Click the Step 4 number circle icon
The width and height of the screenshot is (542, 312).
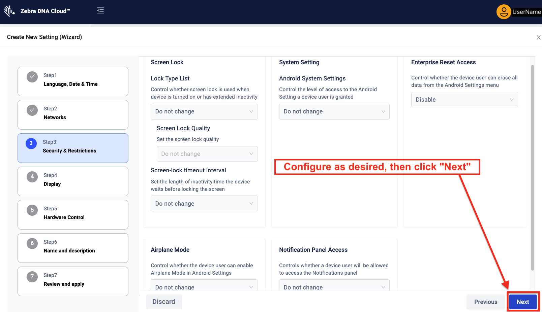tap(32, 177)
